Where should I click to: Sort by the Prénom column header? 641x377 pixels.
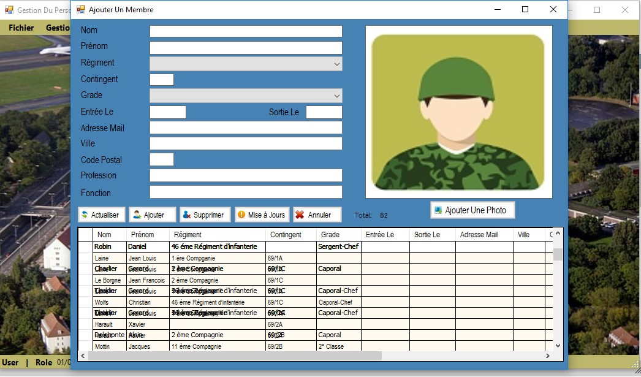tap(147, 235)
